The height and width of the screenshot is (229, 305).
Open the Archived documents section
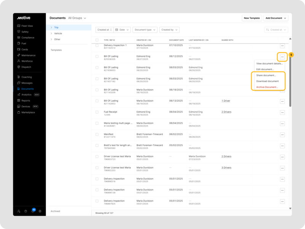coord(55,211)
